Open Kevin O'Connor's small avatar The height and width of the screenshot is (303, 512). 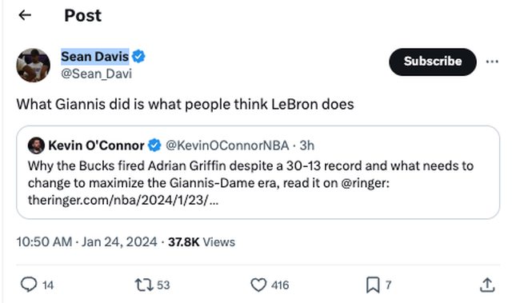coord(36,146)
